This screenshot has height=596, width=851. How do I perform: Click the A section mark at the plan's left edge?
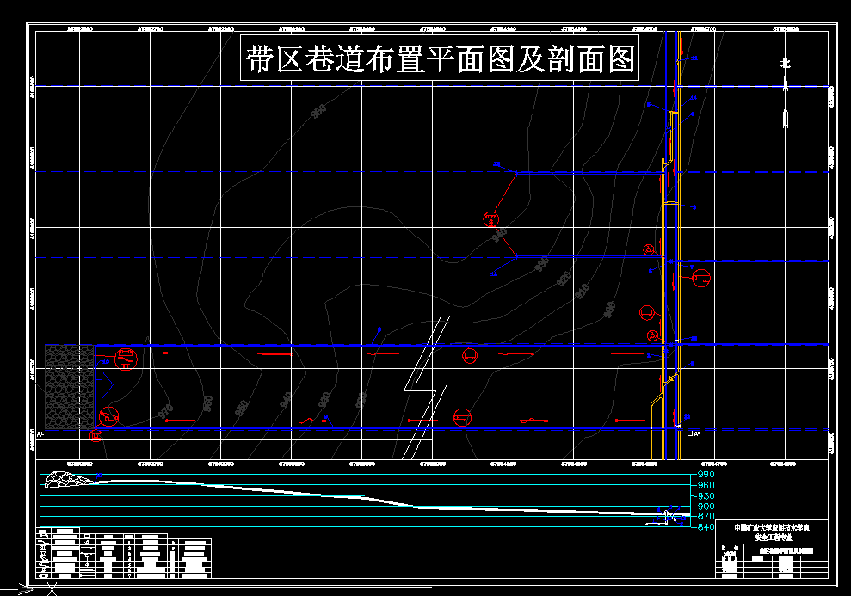coord(40,434)
